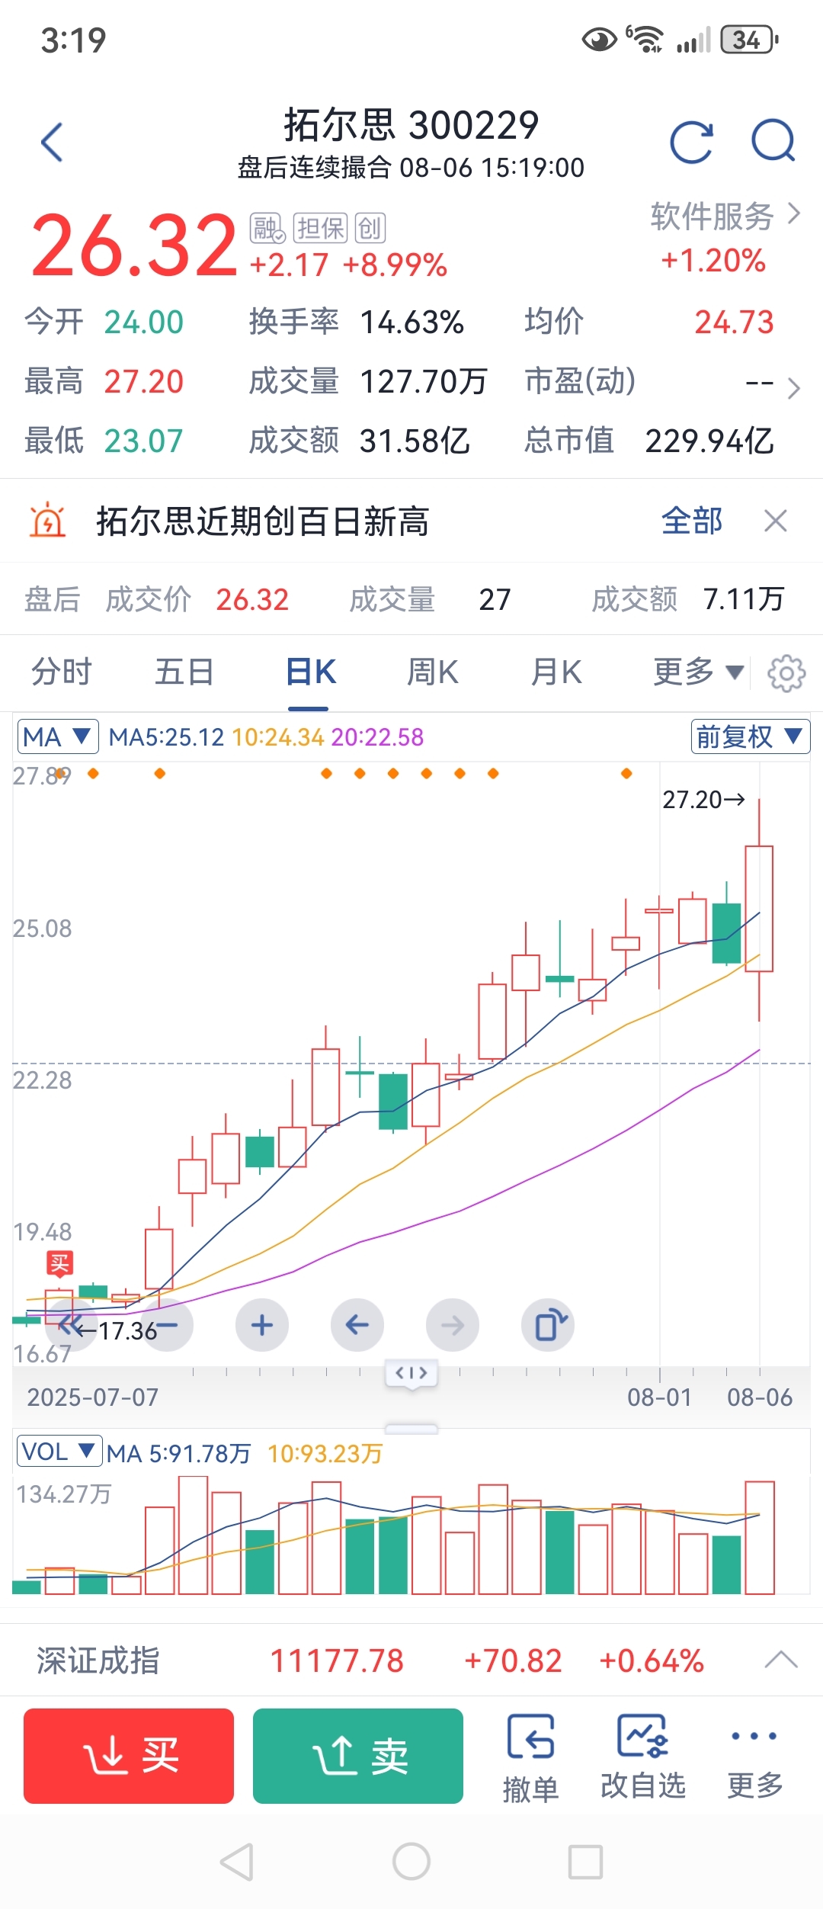The image size is (823, 1909).
Task: Move chart left with arrow button
Action: coord(357,1325)
